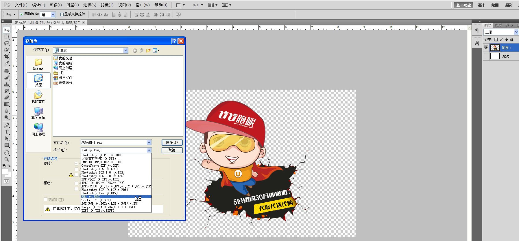Select the Zoom tool

tap(7, 159)
